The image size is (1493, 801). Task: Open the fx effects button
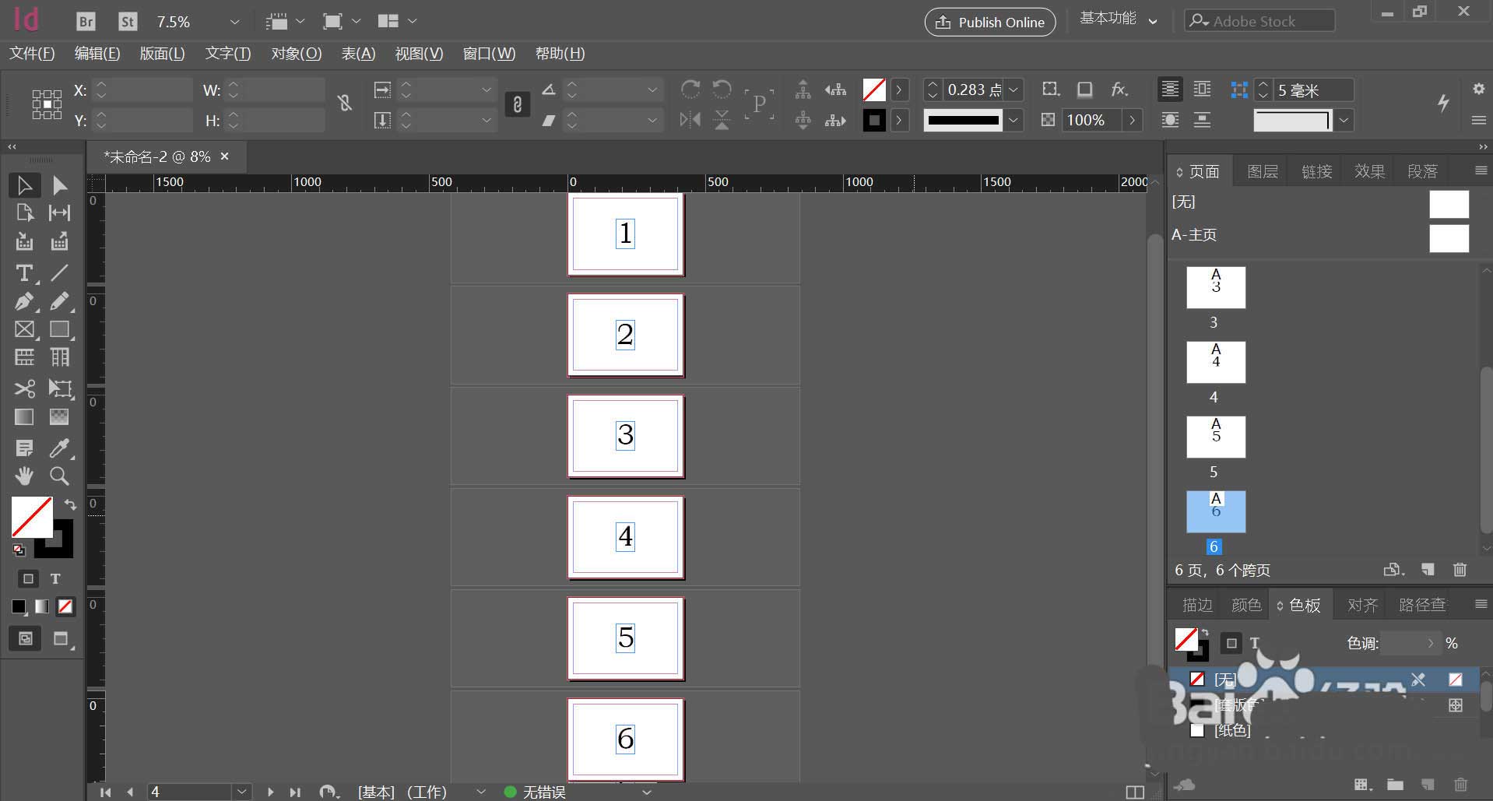coord(1119,90)
